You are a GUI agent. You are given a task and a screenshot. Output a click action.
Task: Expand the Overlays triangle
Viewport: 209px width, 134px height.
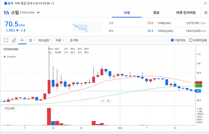(x=5, y=57)
